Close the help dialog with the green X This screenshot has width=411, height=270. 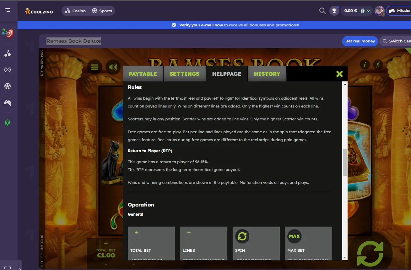click(339, 74)
